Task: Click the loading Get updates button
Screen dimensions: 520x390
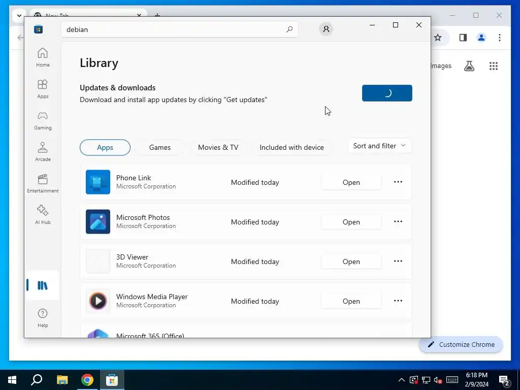Action: (x=387, y=93)
